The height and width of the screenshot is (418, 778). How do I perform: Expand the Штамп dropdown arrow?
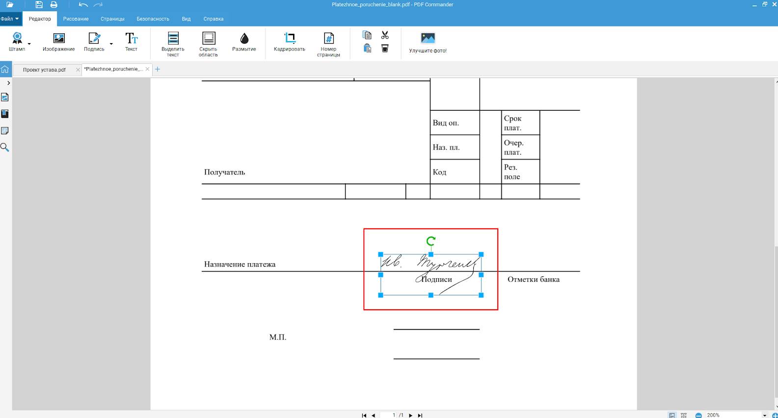tap(29, 44)
